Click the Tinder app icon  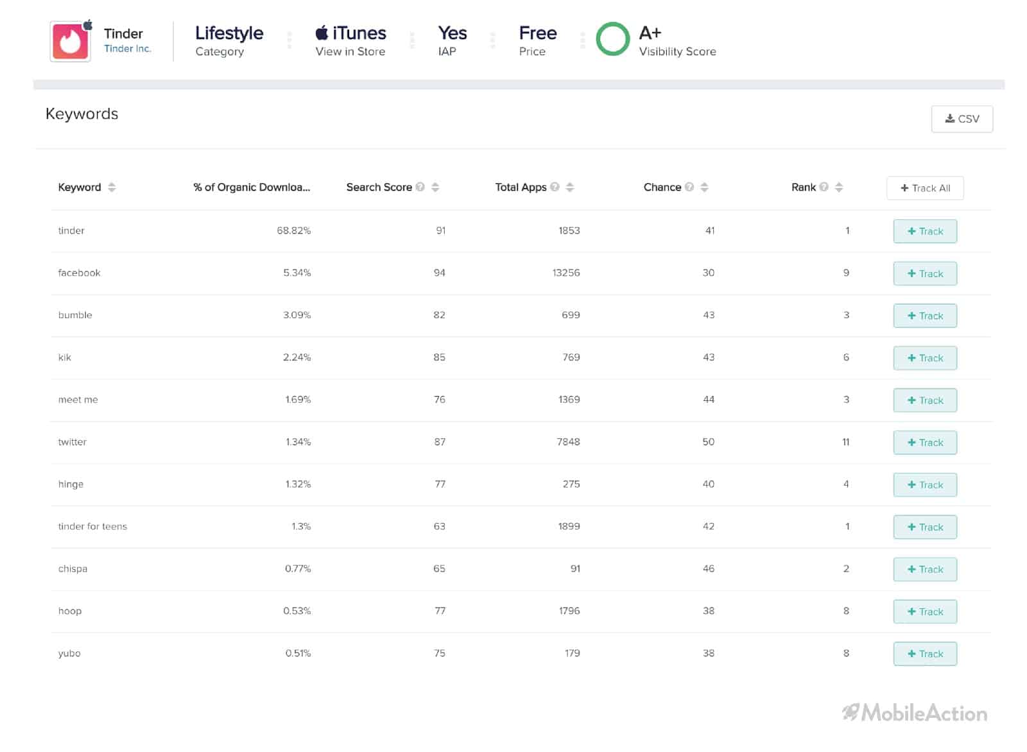click(x=71, y=41)
